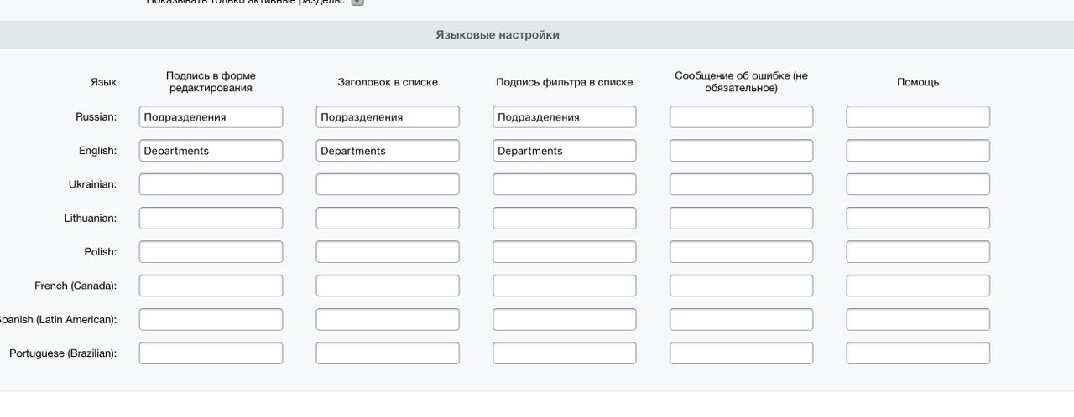The image size is (1074, 417).
Task: Focus the Russian list header field
Action: [388, 117]
